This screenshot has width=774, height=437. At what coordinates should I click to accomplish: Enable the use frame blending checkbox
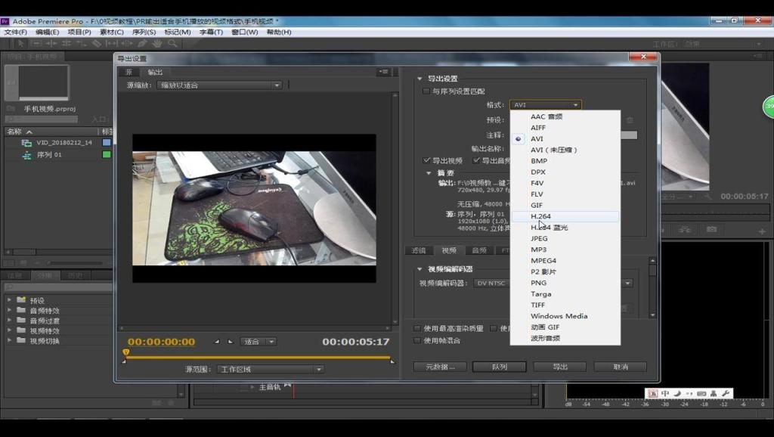pos(417,340)
